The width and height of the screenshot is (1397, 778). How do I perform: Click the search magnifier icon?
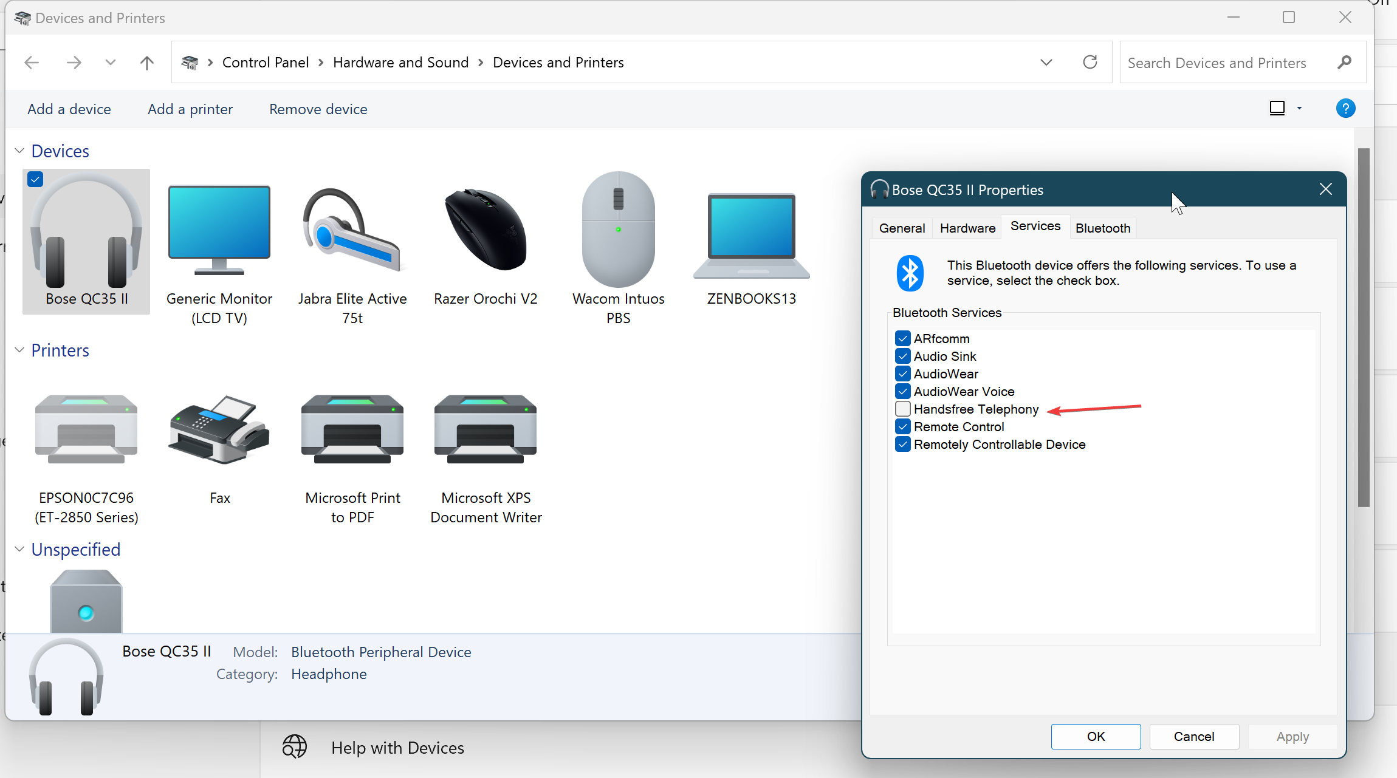(x=1344, y=62)
